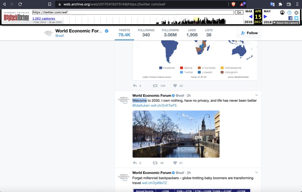Open the Likes tab
The height and width of the screenshot is (192, 302).
point(192,33)
